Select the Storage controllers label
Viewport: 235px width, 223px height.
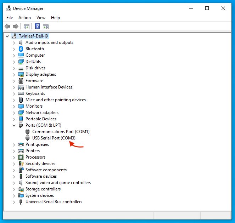click(x=43, y=189)
